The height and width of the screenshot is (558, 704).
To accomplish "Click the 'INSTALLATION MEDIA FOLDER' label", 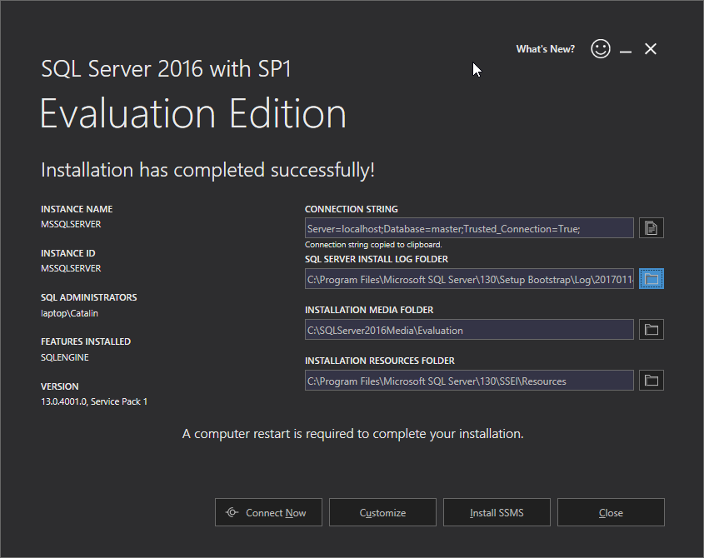I will (x=369, y=310).
